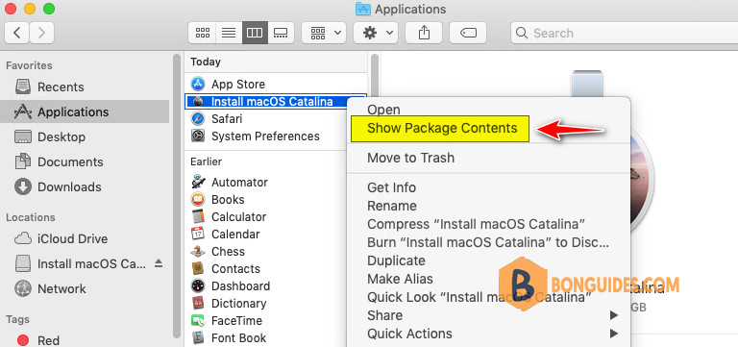Choose Make Alias from context menu

point(488,279)
